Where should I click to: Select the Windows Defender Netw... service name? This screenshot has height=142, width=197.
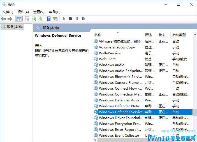point(120,106)
